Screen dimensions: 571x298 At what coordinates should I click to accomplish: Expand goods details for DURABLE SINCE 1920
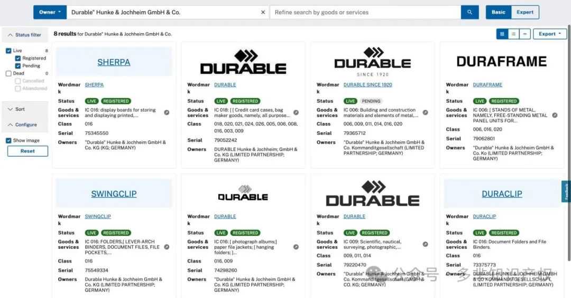(x=425, y=113)
